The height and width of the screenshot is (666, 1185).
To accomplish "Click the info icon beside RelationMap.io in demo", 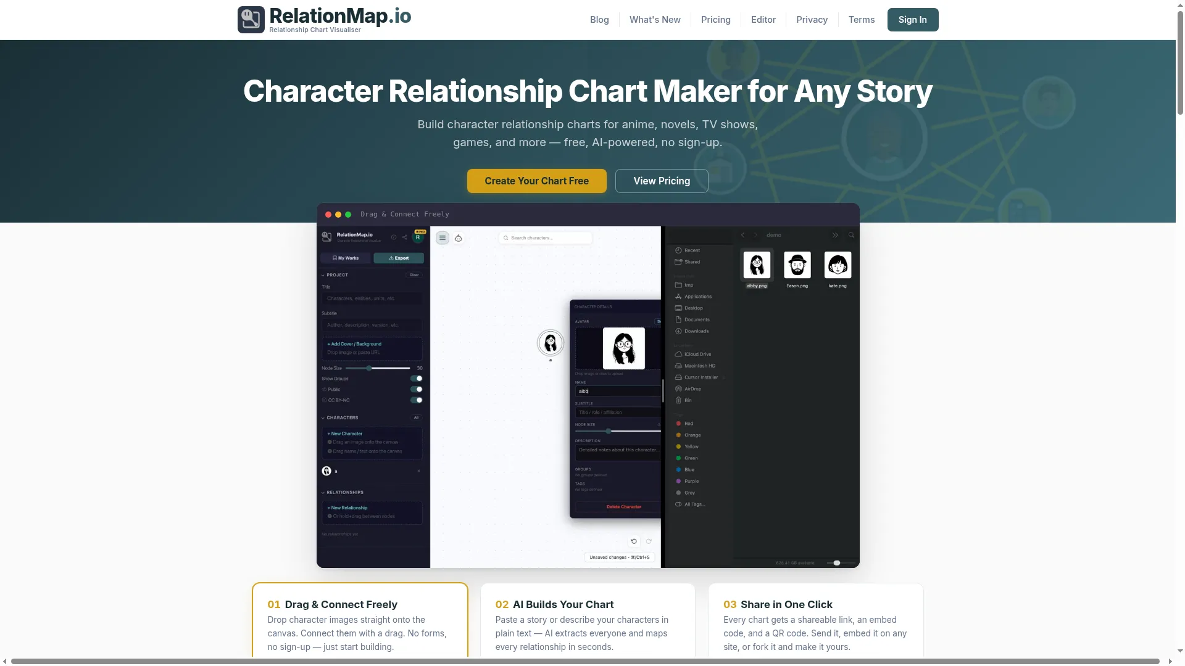I will click(x=394, y=237).
